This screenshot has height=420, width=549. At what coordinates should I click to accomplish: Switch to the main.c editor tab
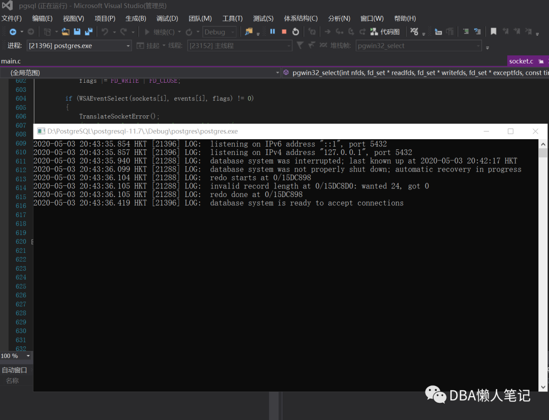coord(11,61)
